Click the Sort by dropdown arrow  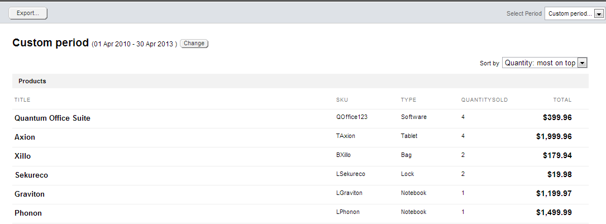click(x=583, y=63)
